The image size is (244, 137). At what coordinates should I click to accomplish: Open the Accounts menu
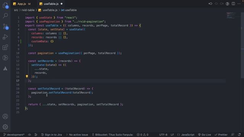(x=5, y=116)
